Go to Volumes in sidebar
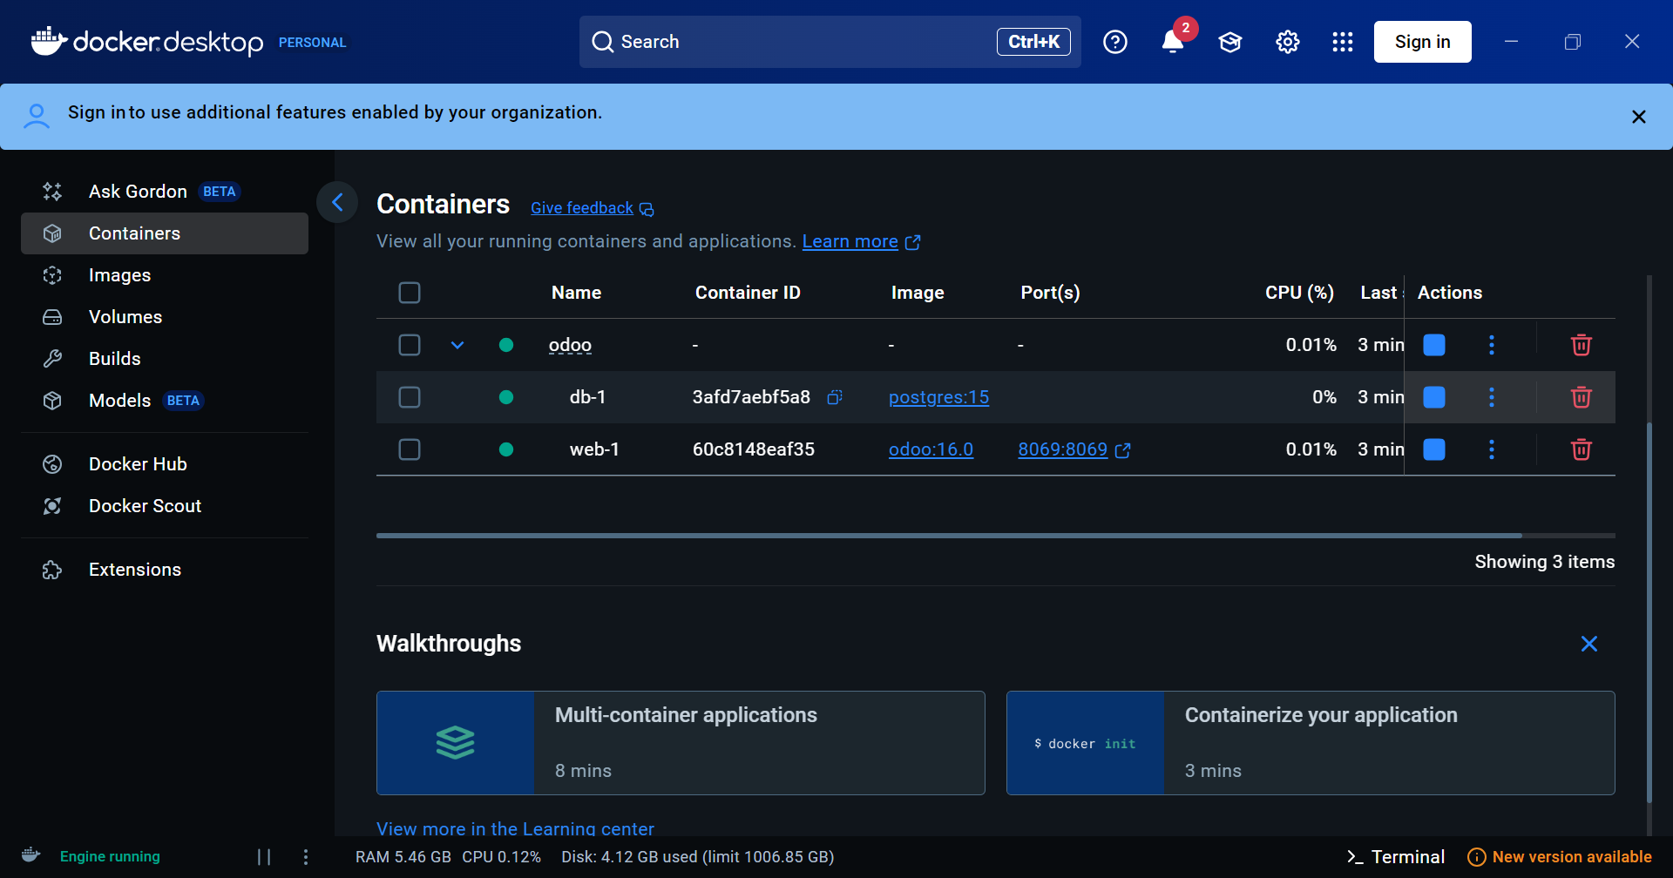This screenshot has height=878, width=1673. tap(165, 317)
